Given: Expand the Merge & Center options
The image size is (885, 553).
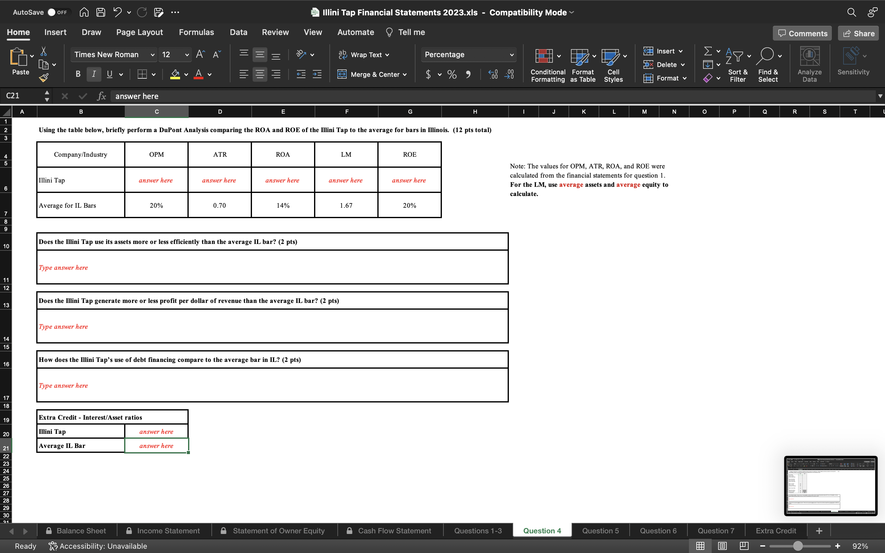Looking at the screenshot, I should (405, 74).
